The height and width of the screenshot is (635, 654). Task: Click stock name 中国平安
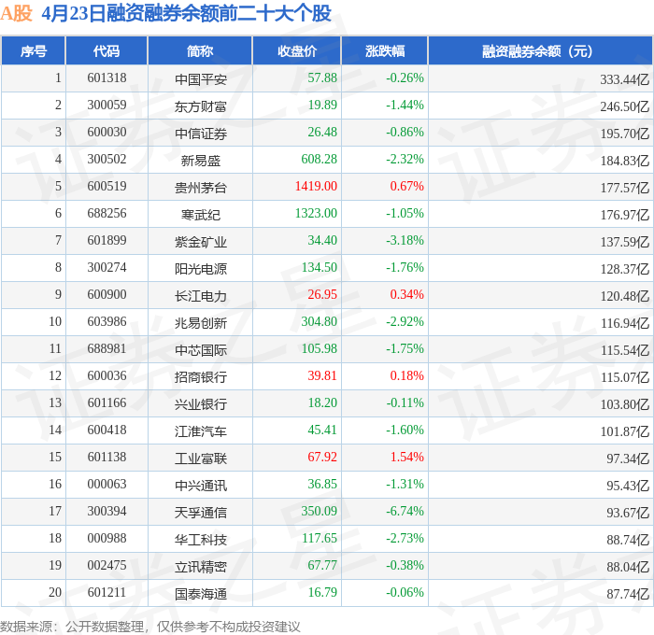click(x=201, y=78)
